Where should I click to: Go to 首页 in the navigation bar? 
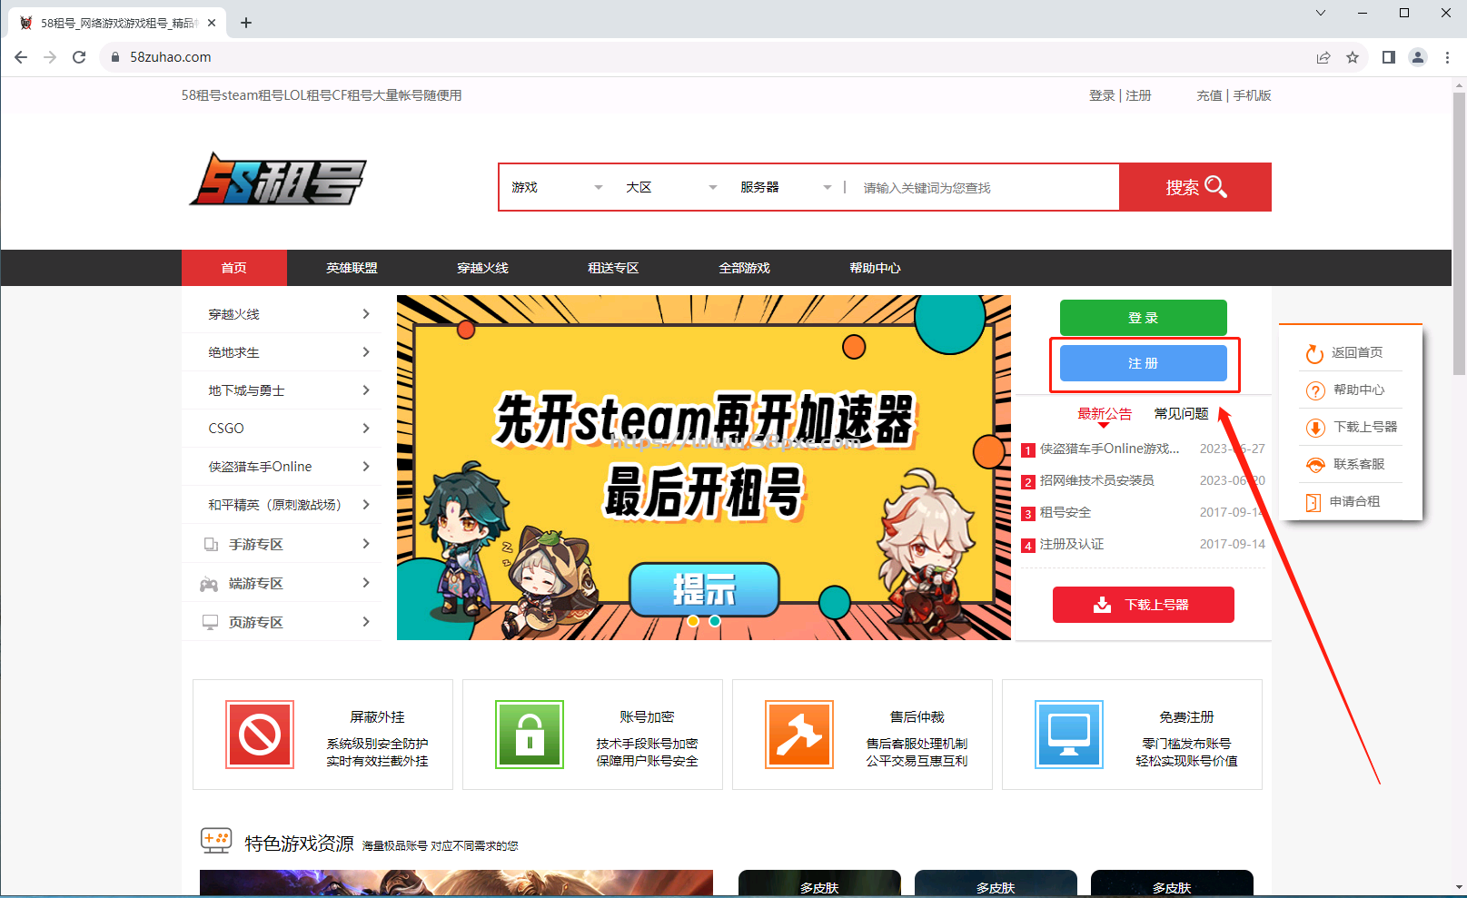(234, 268)
